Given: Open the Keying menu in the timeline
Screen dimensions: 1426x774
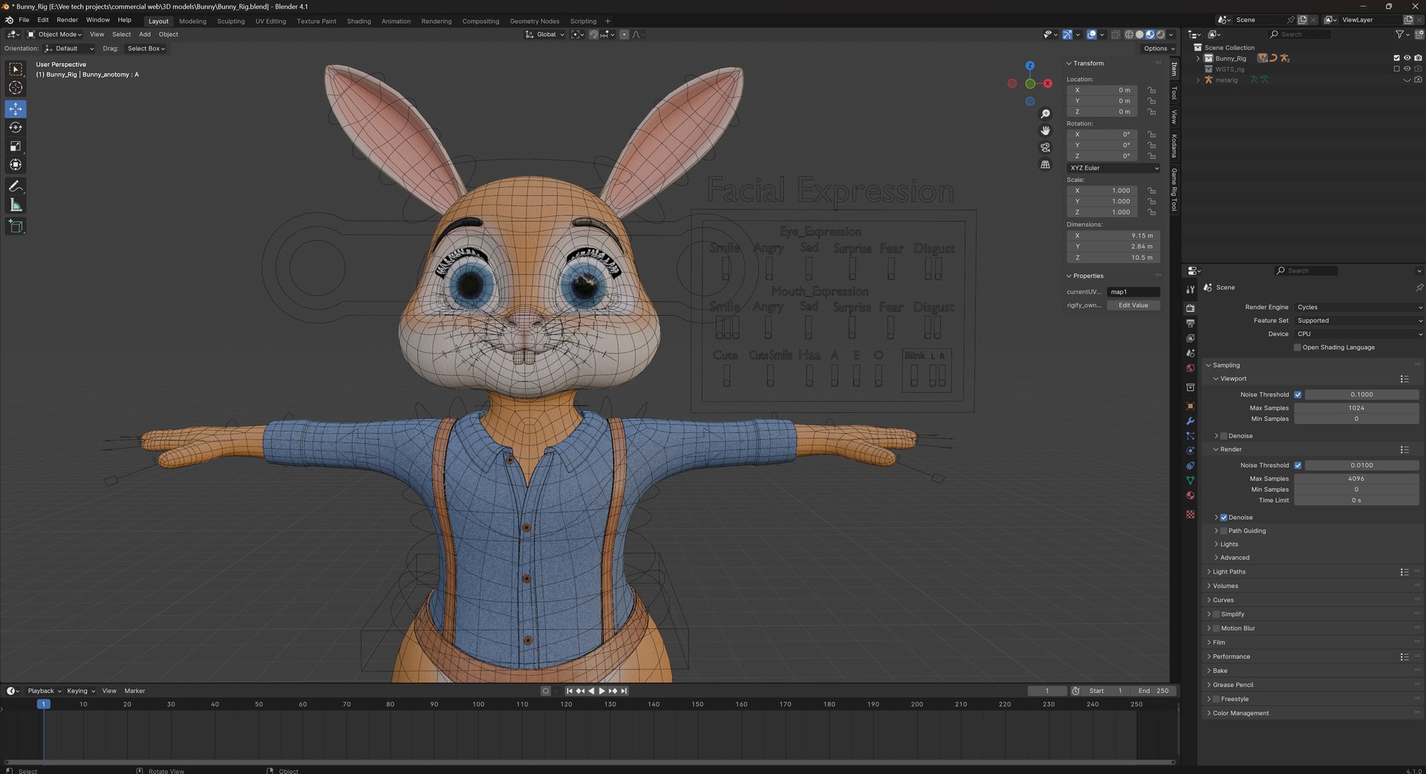Looking at the screenshot, I should (x=80, y=691).
